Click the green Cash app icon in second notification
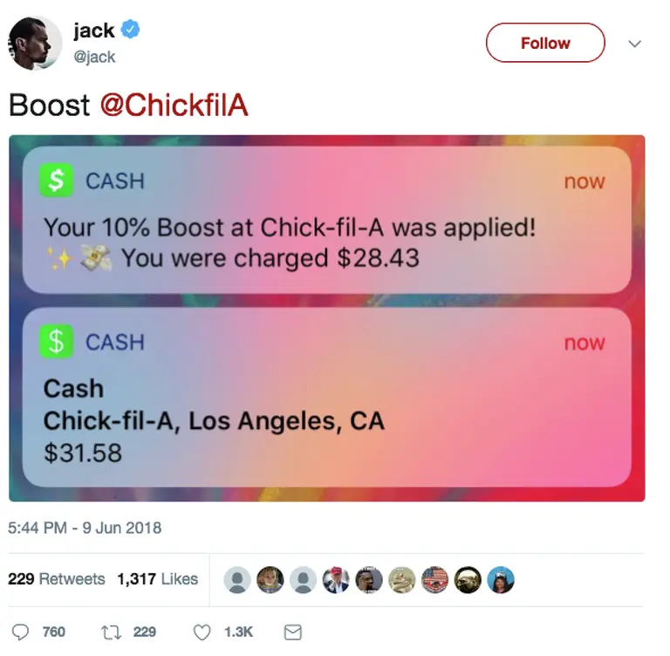The width and height of the screenshot is (670, 656). [56, 341]
